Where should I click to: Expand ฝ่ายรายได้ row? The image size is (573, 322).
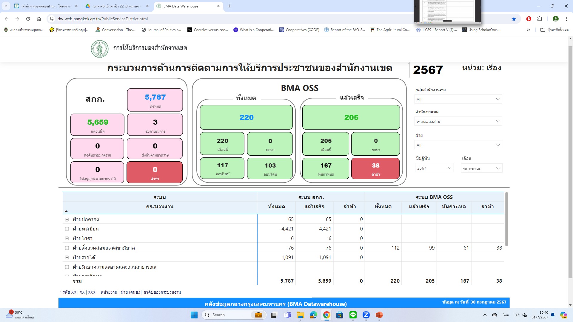tap(67, 258)
